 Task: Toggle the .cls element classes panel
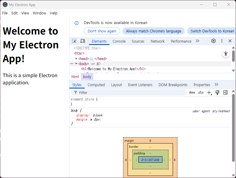click(200, 92)
